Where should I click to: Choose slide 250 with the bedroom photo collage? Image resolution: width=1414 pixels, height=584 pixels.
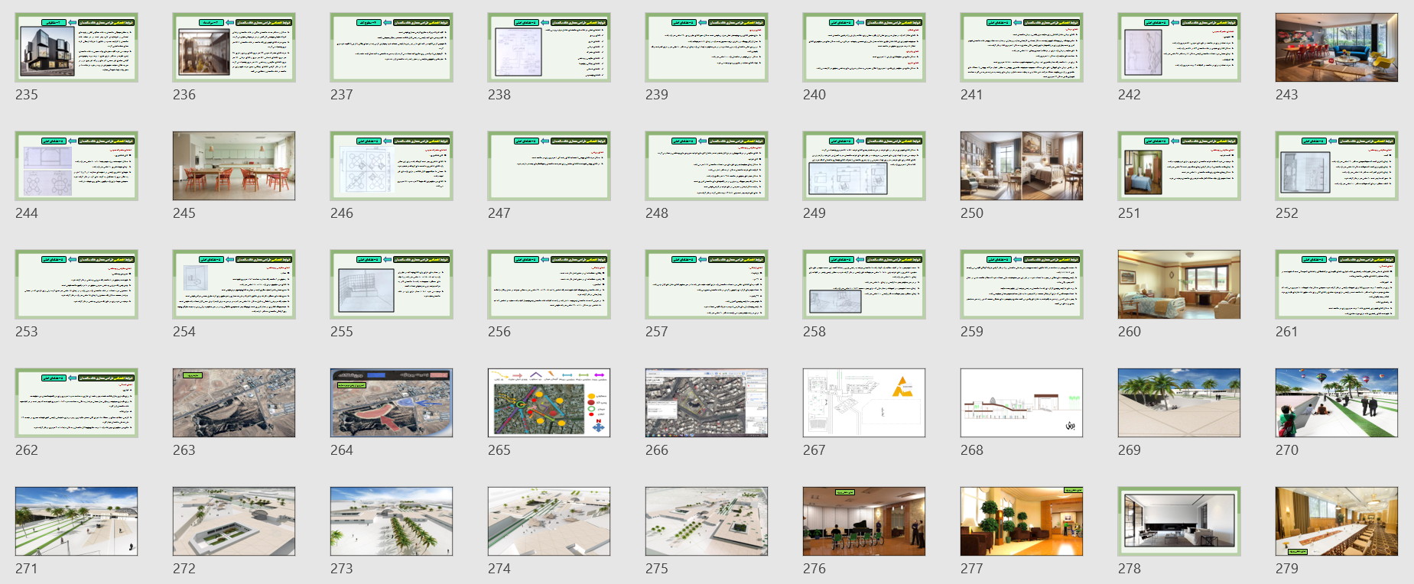tap(1021, 166)
